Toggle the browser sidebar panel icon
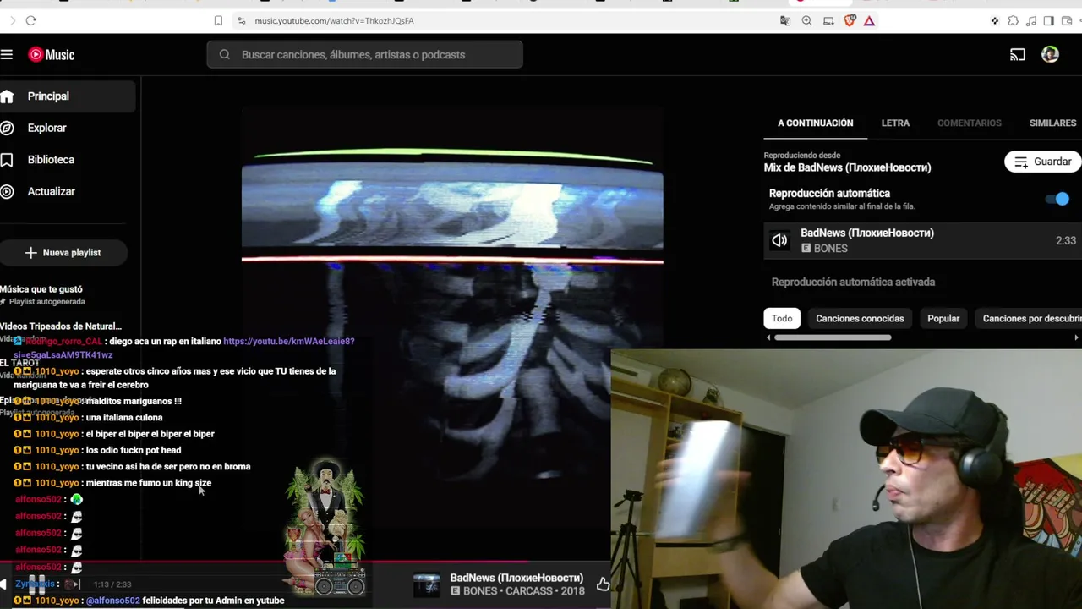Screen dimensions: 1082x609 pyautogui.click(x=1048, y=20)
